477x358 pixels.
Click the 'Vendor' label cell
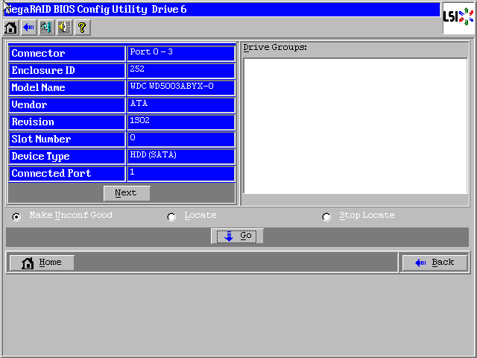[x=67, y=104]
